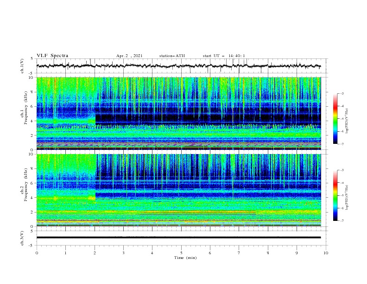Click the "-3" label on upper color bar

pyautogui.click(x=342, y=93)
